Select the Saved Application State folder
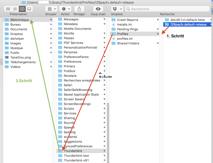Image resolution: width=213 pixels, height=163 pixels. coord(81,95)
